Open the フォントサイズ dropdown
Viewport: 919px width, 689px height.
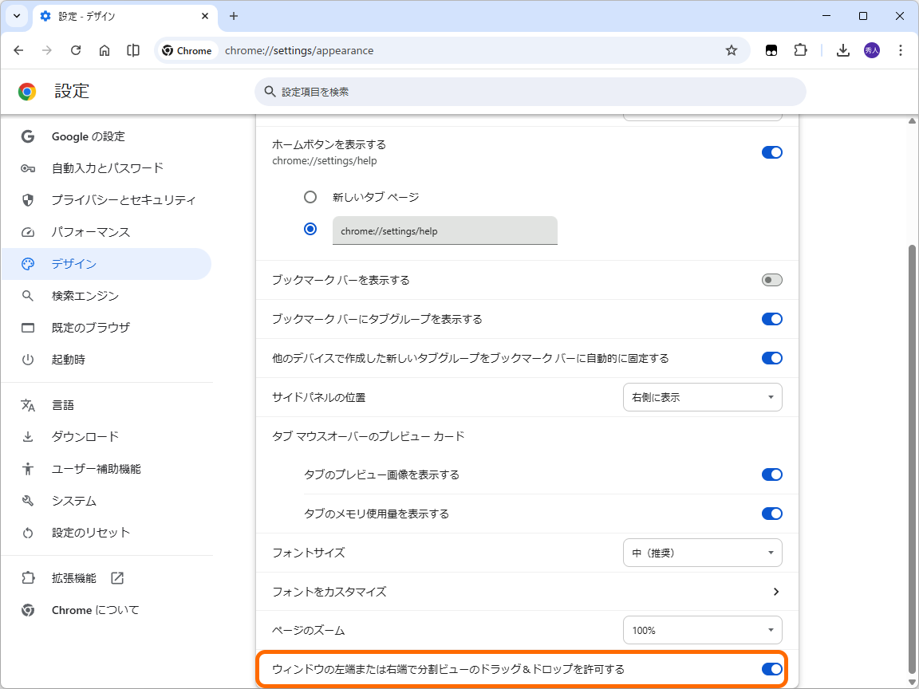(702, 553)
